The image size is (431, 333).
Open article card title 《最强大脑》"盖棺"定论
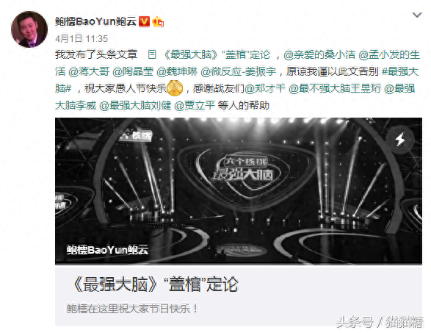(x=156, y=284)
